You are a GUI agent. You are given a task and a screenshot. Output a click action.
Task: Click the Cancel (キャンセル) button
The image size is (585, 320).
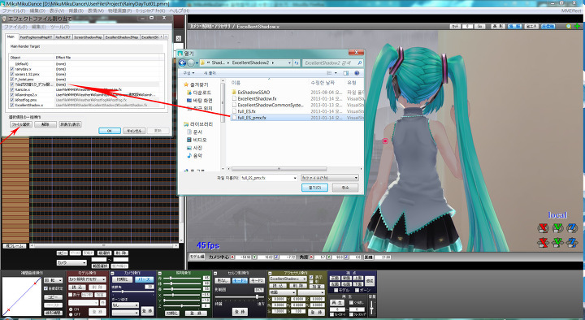(x=134, y=131)
